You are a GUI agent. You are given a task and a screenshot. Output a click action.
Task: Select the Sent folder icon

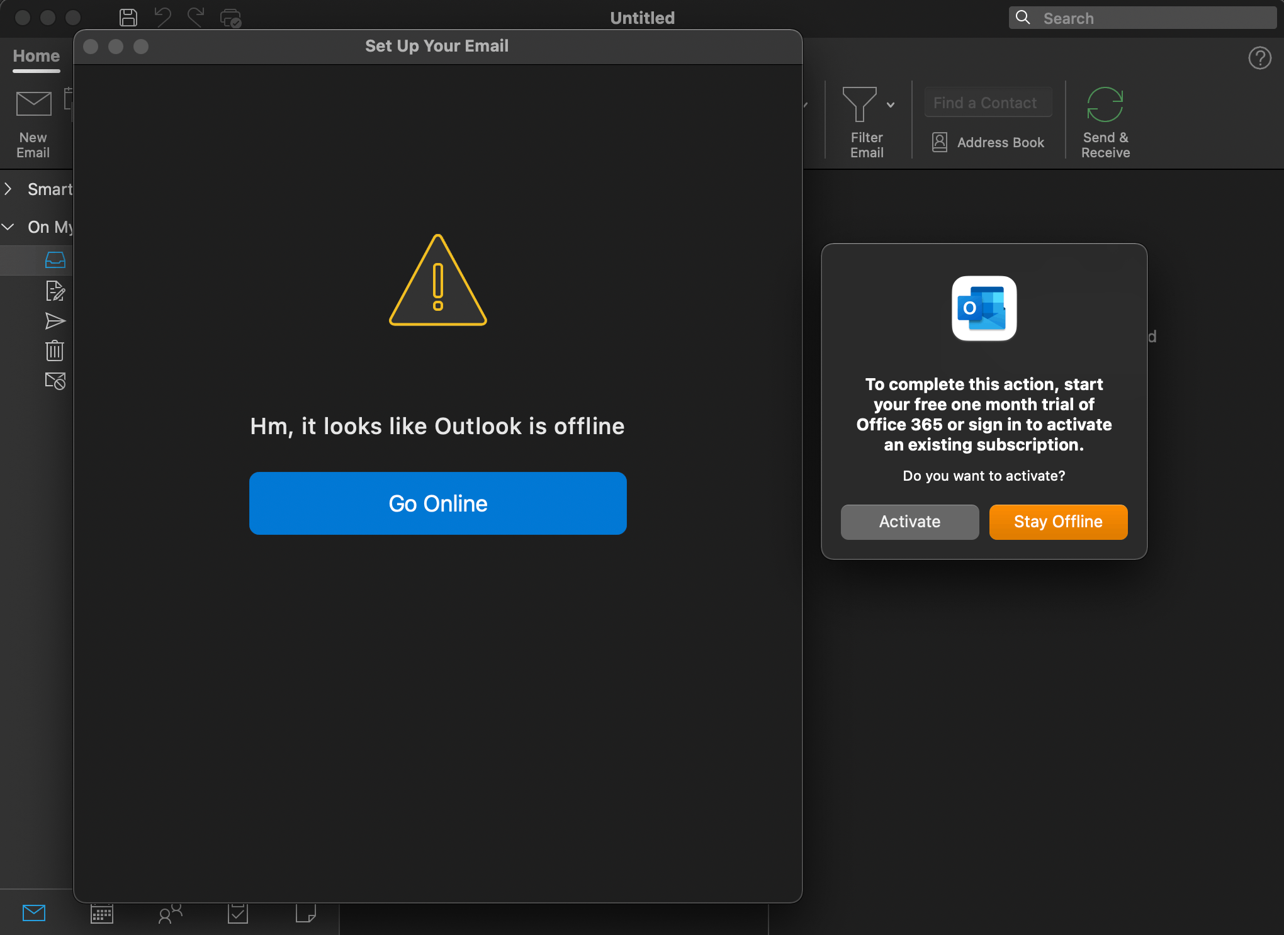point(55,321)
